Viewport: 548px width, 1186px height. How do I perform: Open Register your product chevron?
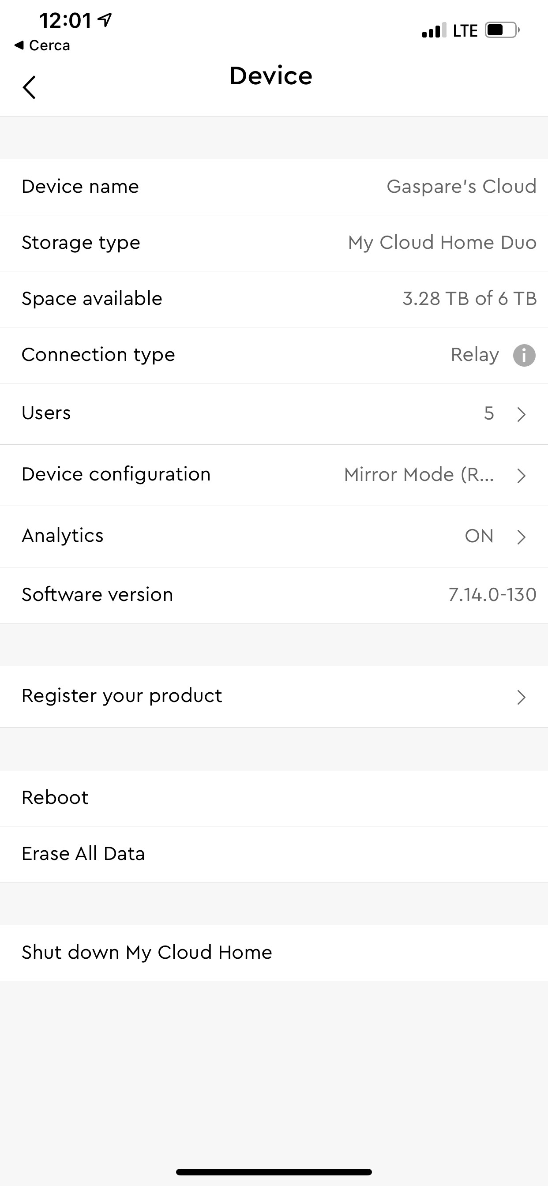point(521,697)
